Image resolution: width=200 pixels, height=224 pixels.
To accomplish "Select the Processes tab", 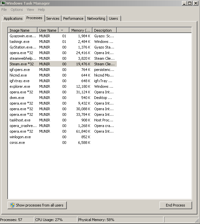I will (34, 18).
